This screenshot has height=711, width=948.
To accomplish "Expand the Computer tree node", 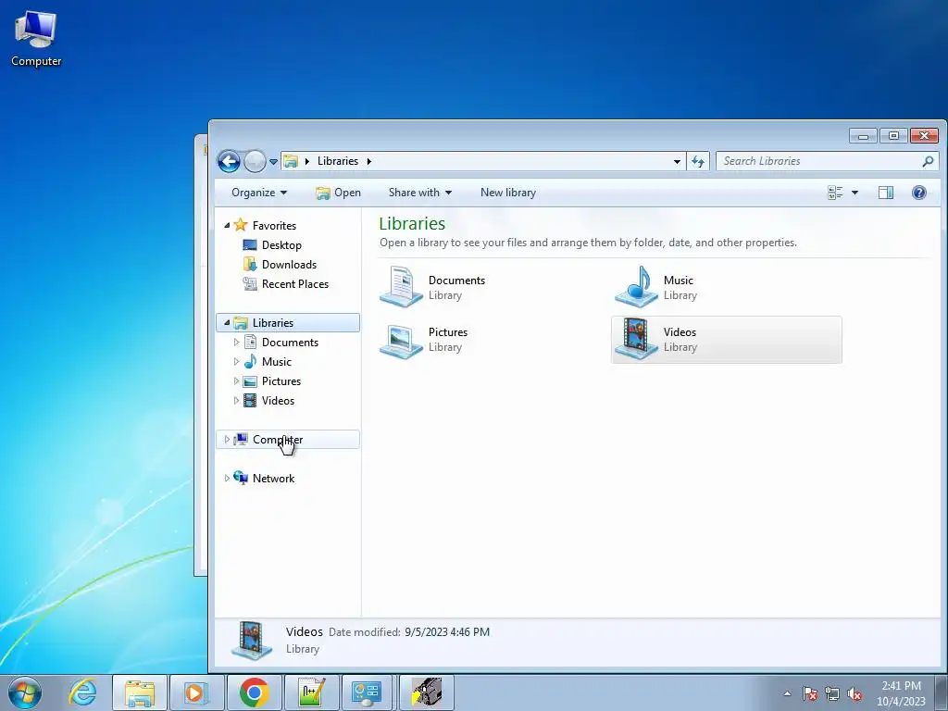I will click(x=228, y=440).
